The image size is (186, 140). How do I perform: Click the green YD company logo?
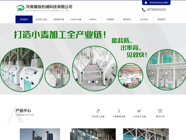pyautogui.click(x=20, y=8)
